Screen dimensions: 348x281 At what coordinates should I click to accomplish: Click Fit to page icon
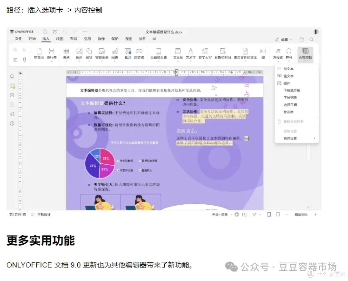[x=269, y=214]
